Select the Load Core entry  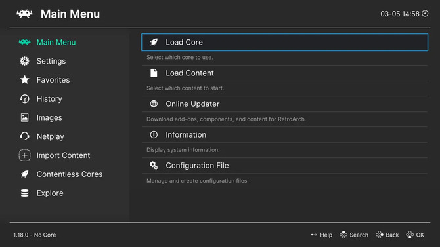click(x=284, y=43)
